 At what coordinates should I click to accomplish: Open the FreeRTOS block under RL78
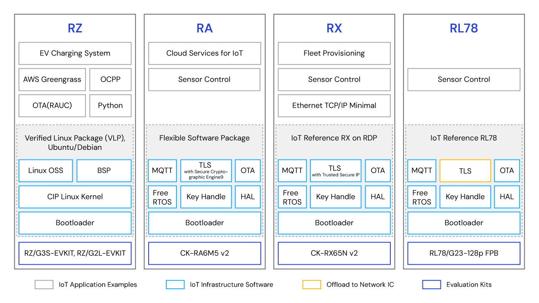coord(422,197)
